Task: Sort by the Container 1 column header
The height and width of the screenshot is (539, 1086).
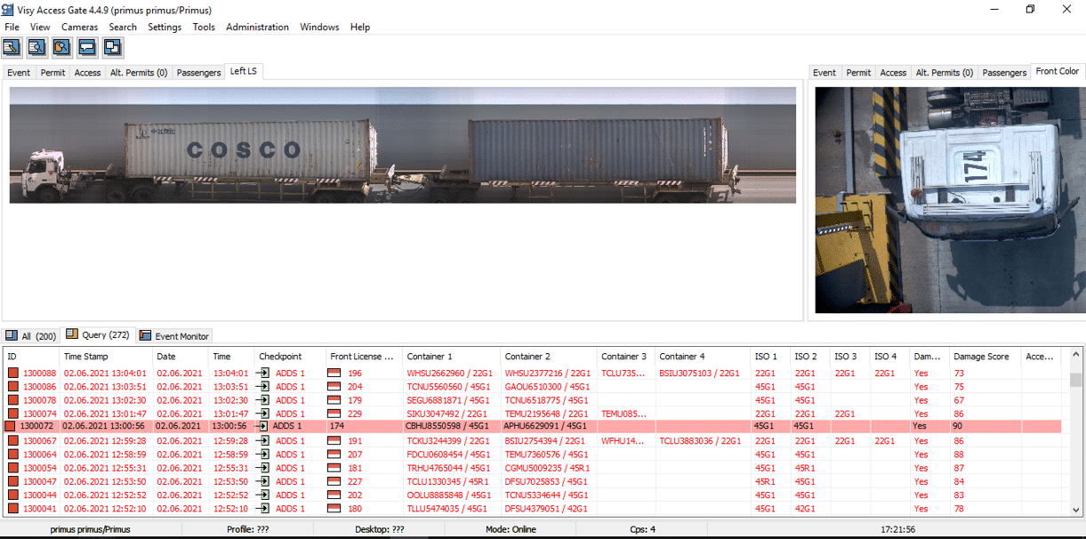Action: tap(451, 357)
